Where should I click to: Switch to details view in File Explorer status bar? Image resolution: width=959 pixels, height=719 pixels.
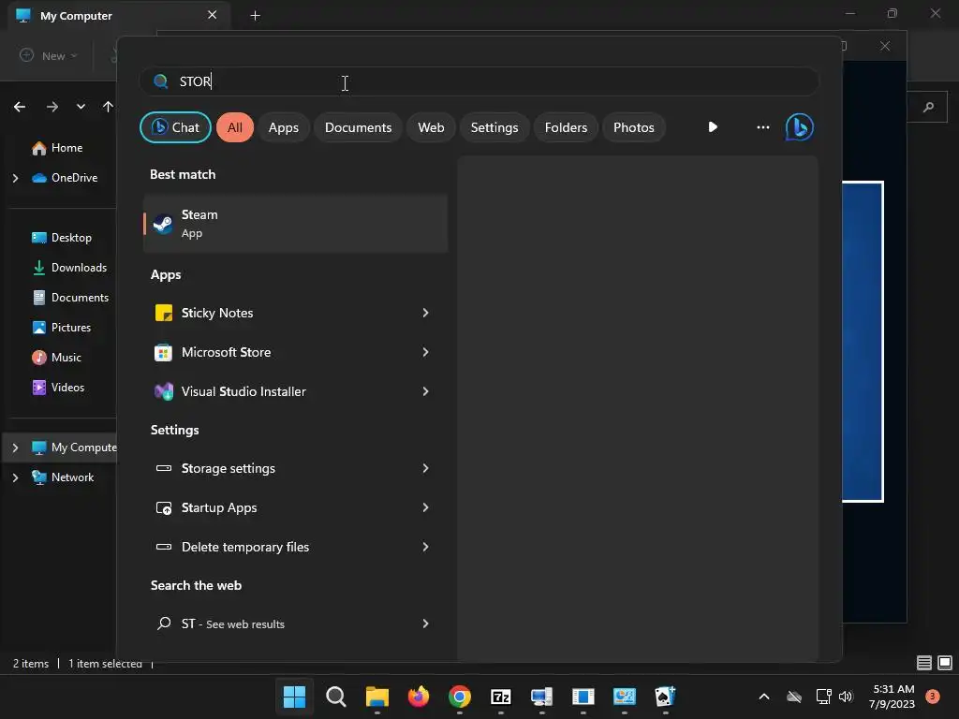[924, 663]
